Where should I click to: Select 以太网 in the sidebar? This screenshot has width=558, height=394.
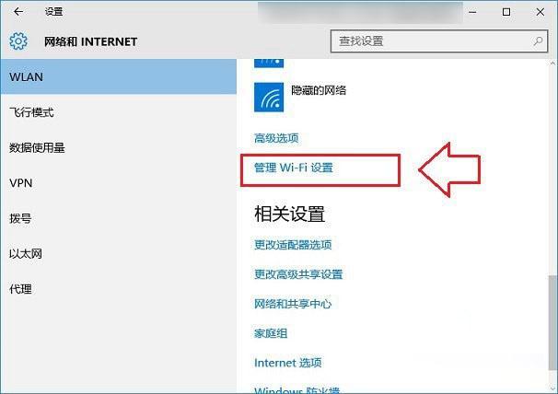(26, 254)
